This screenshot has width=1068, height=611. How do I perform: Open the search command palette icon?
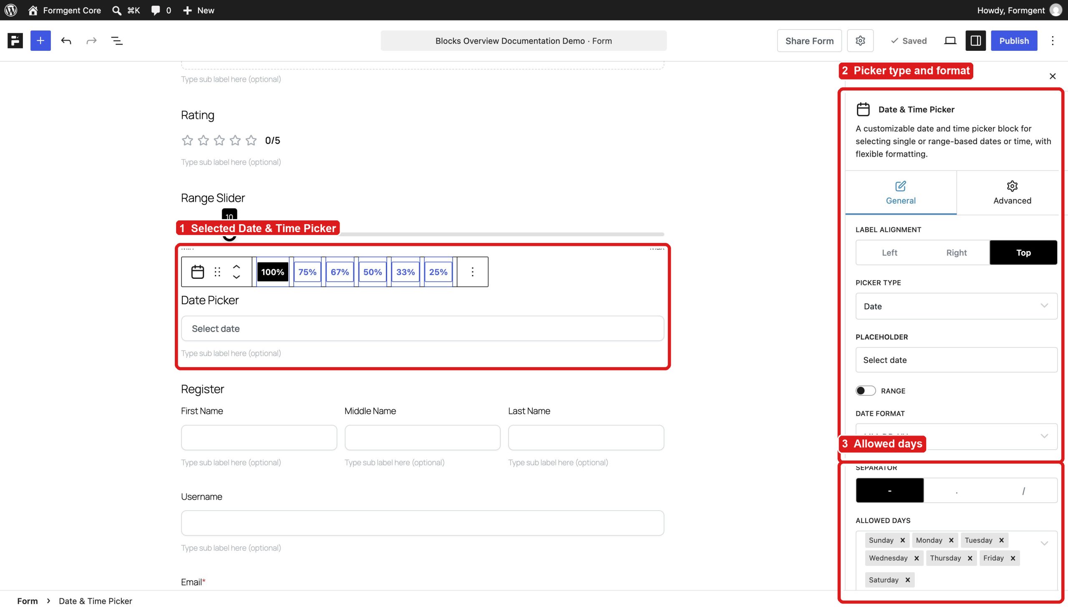click(117, 10)
